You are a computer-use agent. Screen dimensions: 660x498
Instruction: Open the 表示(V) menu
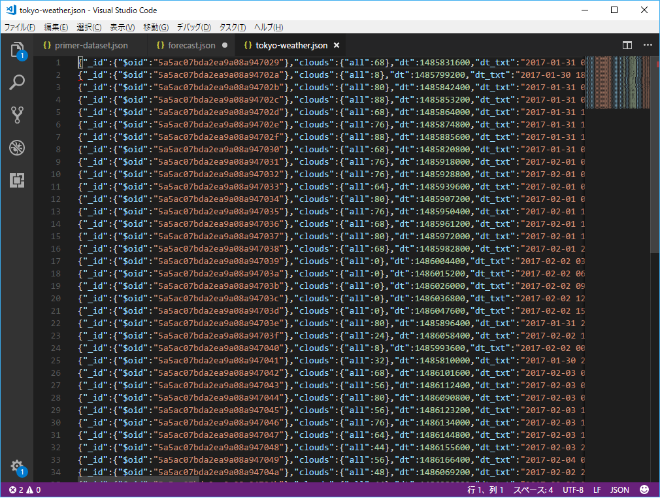point(122,27)
